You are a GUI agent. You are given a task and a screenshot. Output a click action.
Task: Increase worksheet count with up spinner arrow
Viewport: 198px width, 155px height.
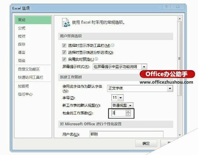[128, 111]
